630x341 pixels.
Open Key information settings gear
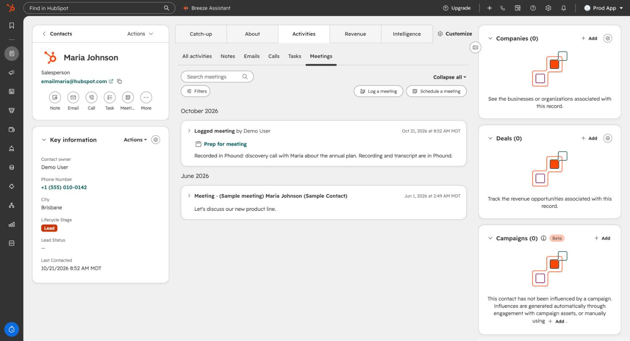click(156, 140)
